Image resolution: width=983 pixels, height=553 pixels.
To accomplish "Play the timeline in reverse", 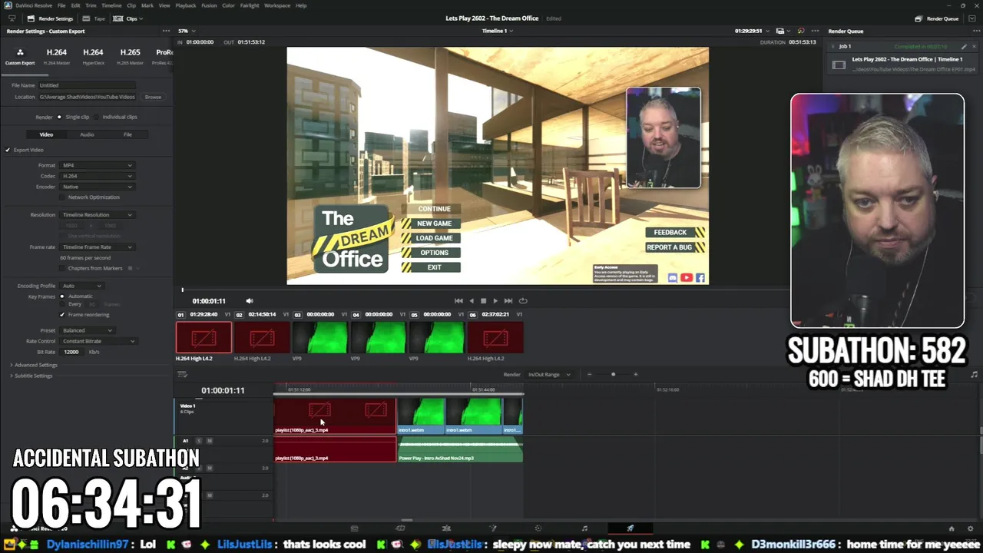I will point(472,301).
